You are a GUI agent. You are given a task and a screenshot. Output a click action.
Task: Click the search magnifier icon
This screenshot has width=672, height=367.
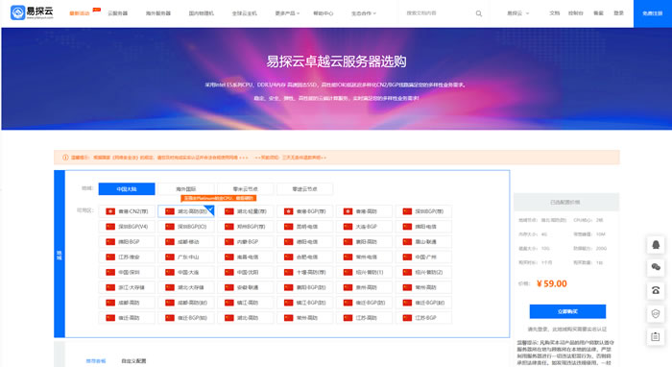pos(479,13)
